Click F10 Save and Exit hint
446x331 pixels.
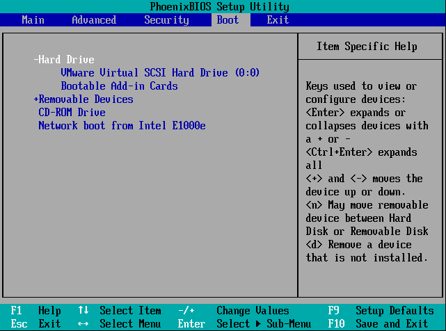click(378, 323)
